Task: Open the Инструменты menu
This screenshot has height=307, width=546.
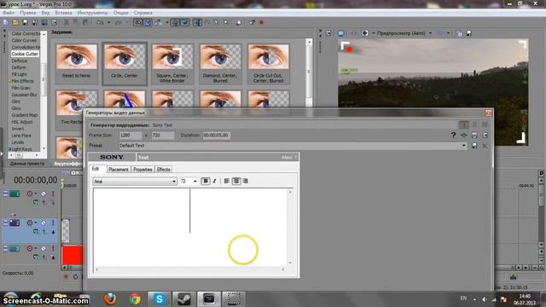Action: coord(93,13)
